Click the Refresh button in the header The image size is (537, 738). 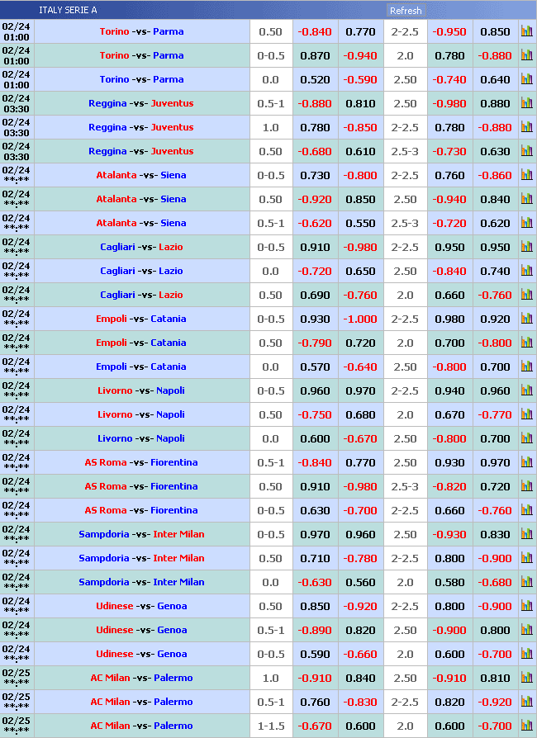coord(405,11)
